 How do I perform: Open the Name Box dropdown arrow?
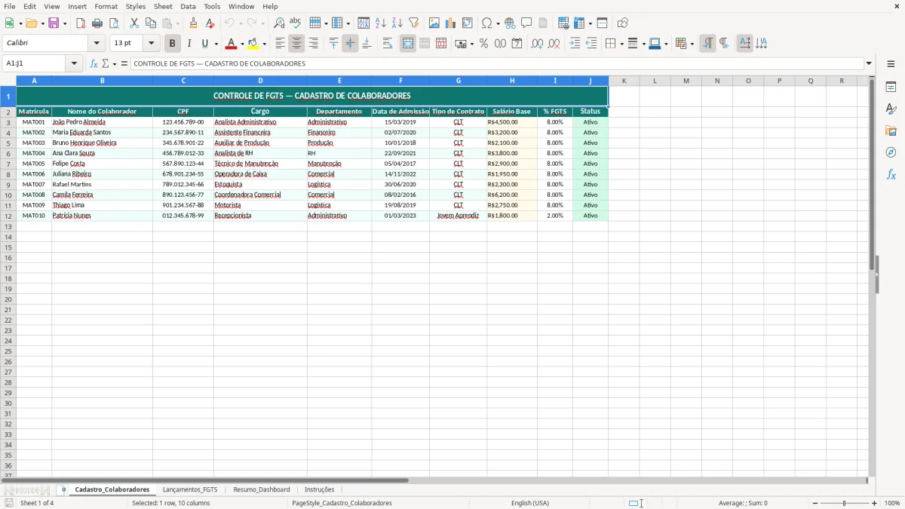pyautogui.click(x=75, y=64)
